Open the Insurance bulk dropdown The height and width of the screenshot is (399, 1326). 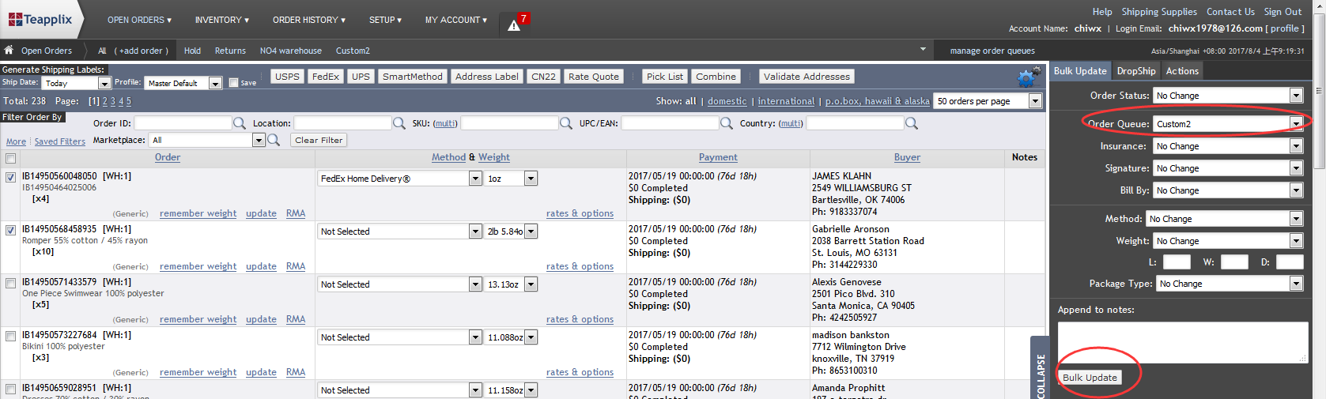pyautogui.click(x=1228, y=146)
